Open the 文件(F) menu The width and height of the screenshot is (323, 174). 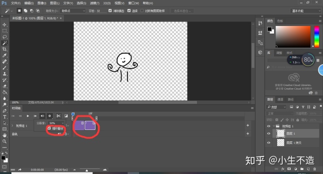tap(16, 3)
